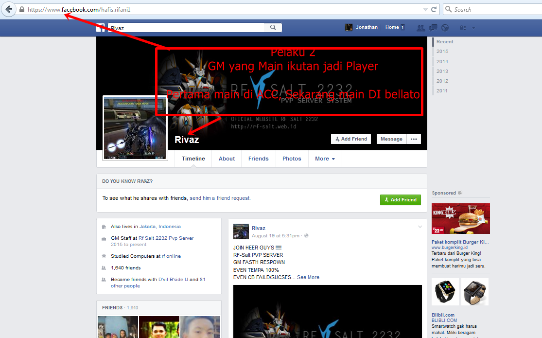542x338 pixels.
Task: Click Rivaz's profile picture
Action: click(x=135, y=127)
